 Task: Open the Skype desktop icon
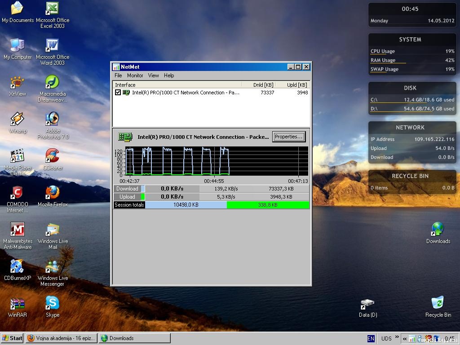tap(53, 303)
